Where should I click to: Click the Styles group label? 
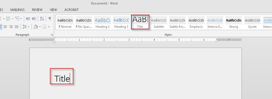tap(168, 35)
